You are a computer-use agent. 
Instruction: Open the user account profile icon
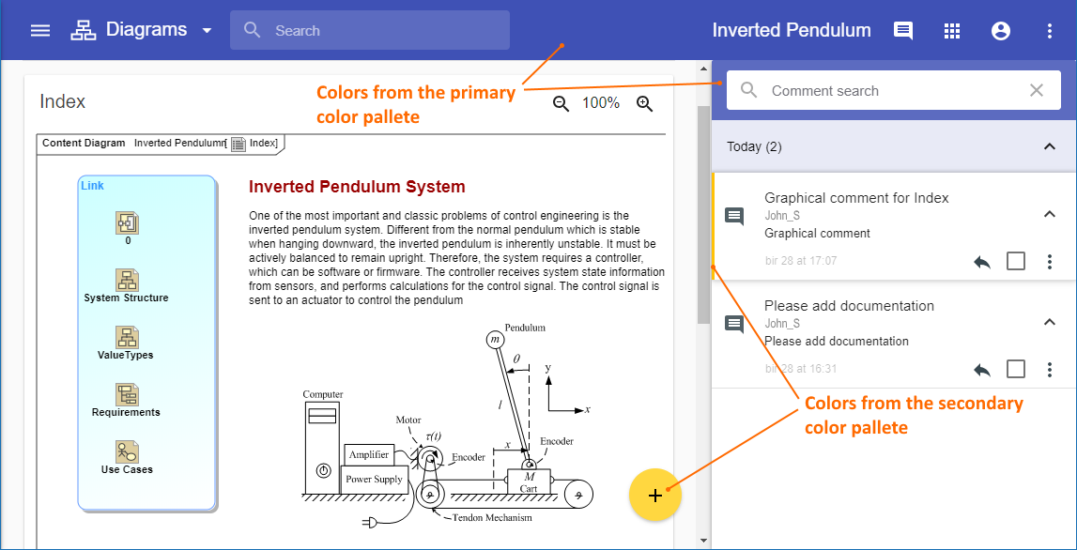pos(1001,30)
